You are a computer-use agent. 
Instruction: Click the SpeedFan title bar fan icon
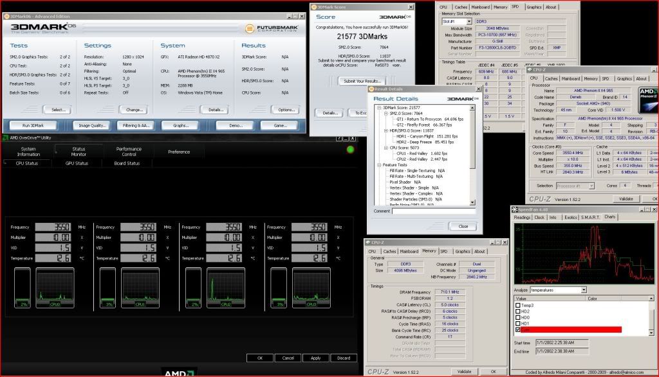point(515,209)
